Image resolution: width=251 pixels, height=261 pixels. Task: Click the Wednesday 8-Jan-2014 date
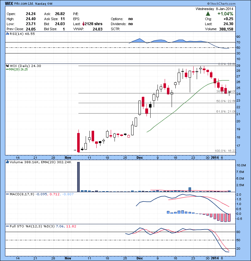[x=214, y=9]
